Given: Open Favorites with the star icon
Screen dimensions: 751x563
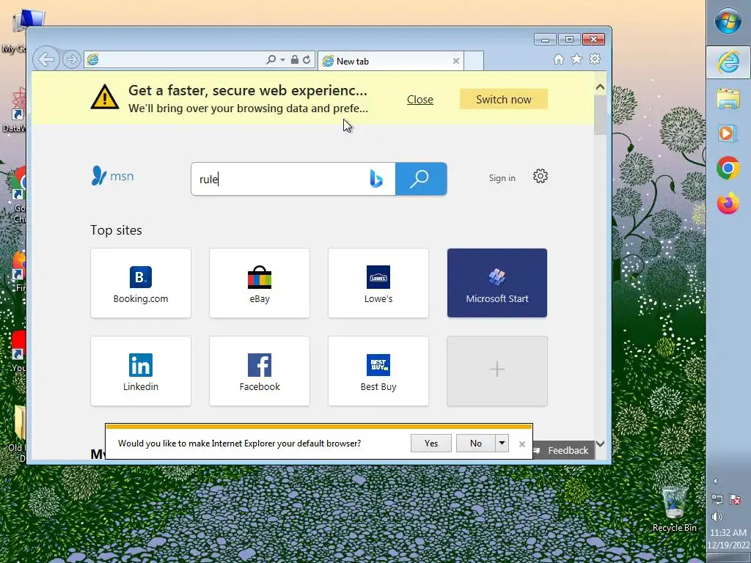Looking at the screenshot, I should pyautogui.click(x=576, y=59).
